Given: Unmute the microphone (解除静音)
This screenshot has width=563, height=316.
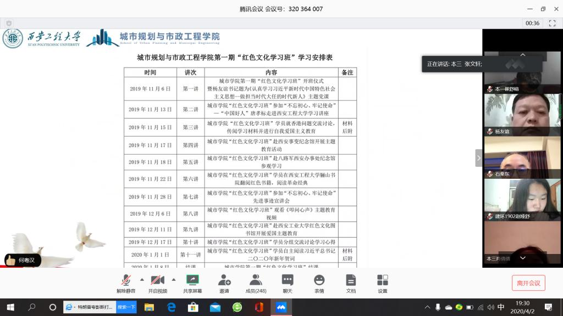Looking at the screenshot, I should click(126, 280).
